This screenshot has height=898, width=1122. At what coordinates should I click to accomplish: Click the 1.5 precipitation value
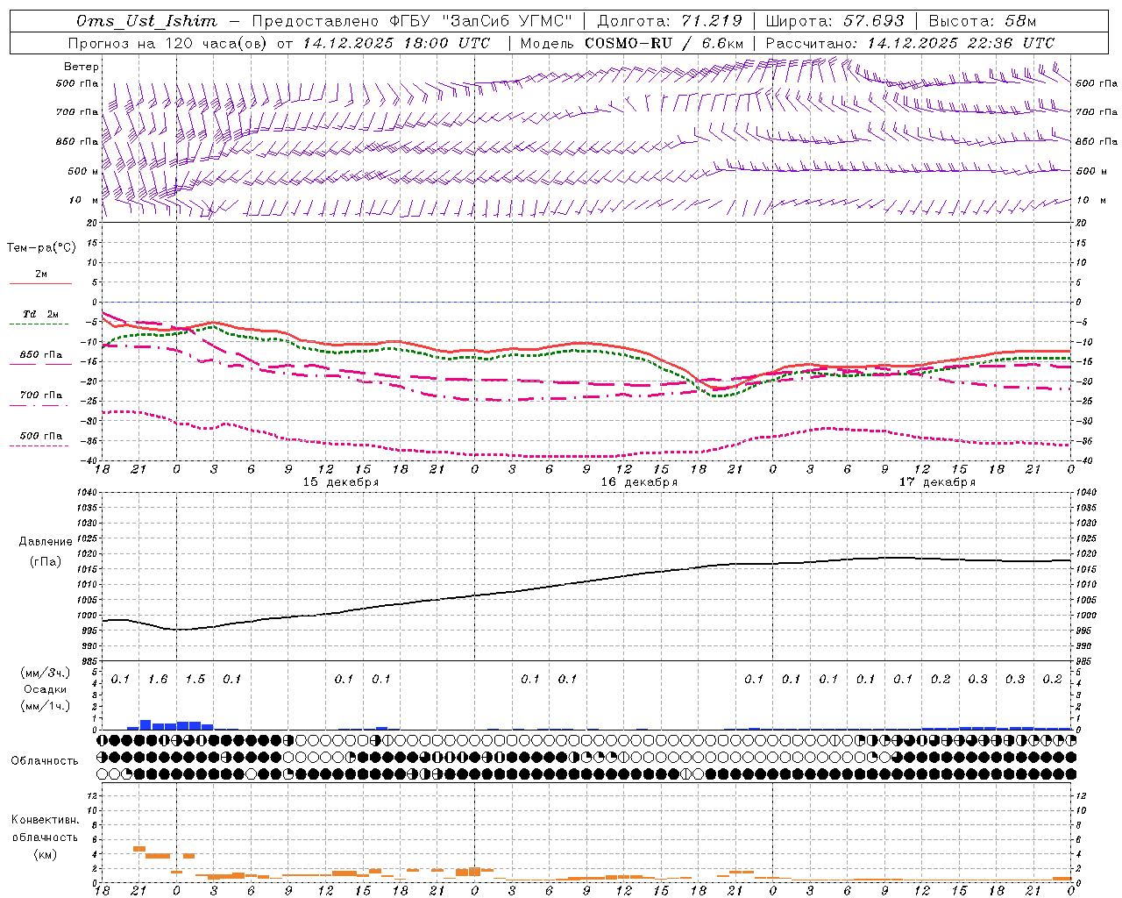pyautogui.click(x=195, y=679)
